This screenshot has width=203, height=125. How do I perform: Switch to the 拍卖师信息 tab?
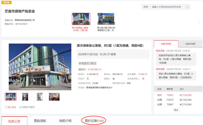pyautogui.click(x=190, y=44)
